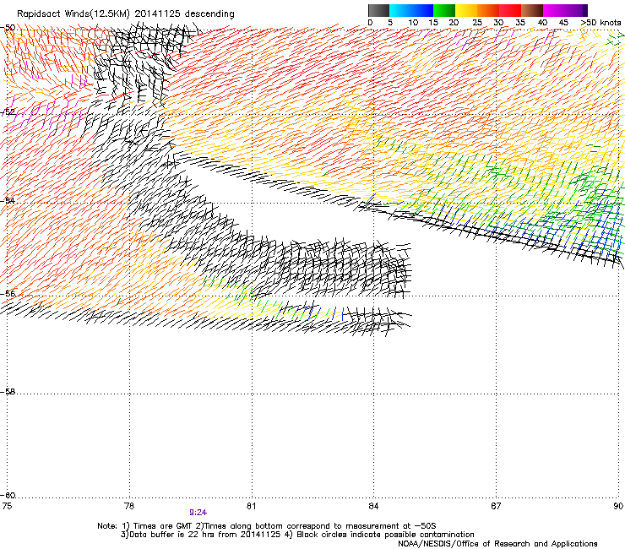Click the 'Times are GMT' note text
The width and height of the screenshot is (625, 549).
pos(161,526)
